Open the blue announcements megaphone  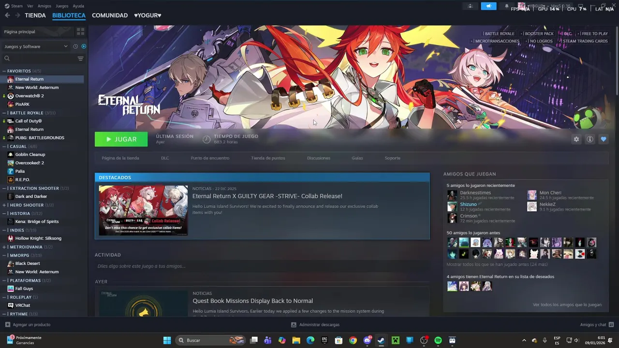(488, 6)
